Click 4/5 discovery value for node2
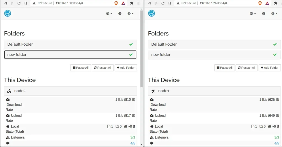The image size is (282, 147). click(x=133, y=143)
